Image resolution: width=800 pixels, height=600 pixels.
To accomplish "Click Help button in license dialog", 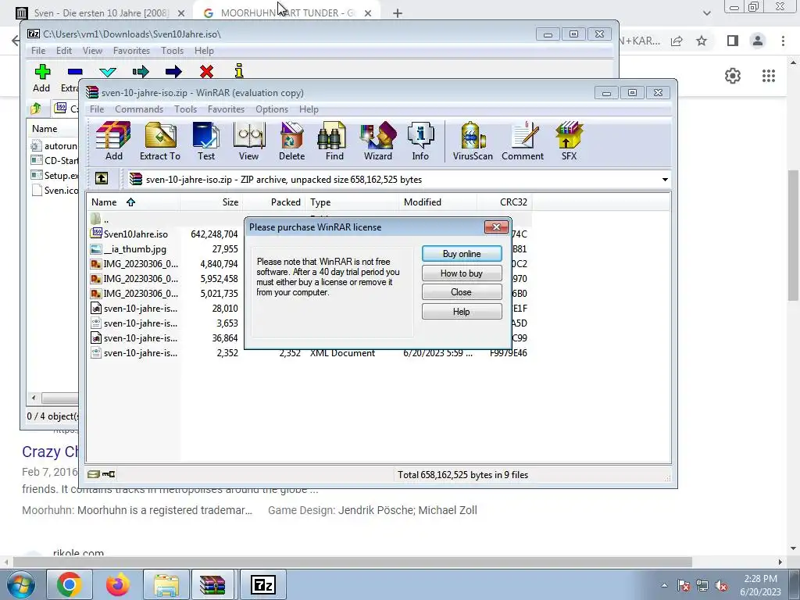I will tap(462, 311).
